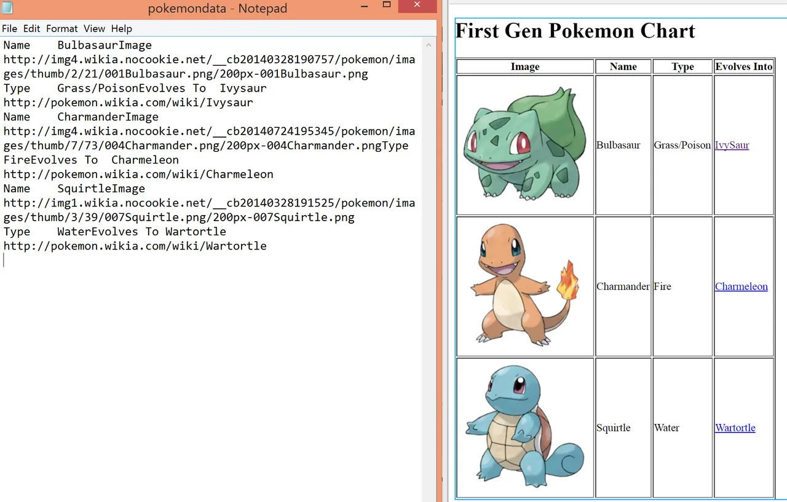Open the Edit menu in Notepad
787x502 pixels.
(x=32, y=28)
